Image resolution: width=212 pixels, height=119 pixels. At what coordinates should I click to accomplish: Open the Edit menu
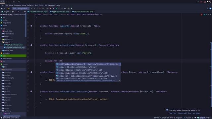pos(6,5)
